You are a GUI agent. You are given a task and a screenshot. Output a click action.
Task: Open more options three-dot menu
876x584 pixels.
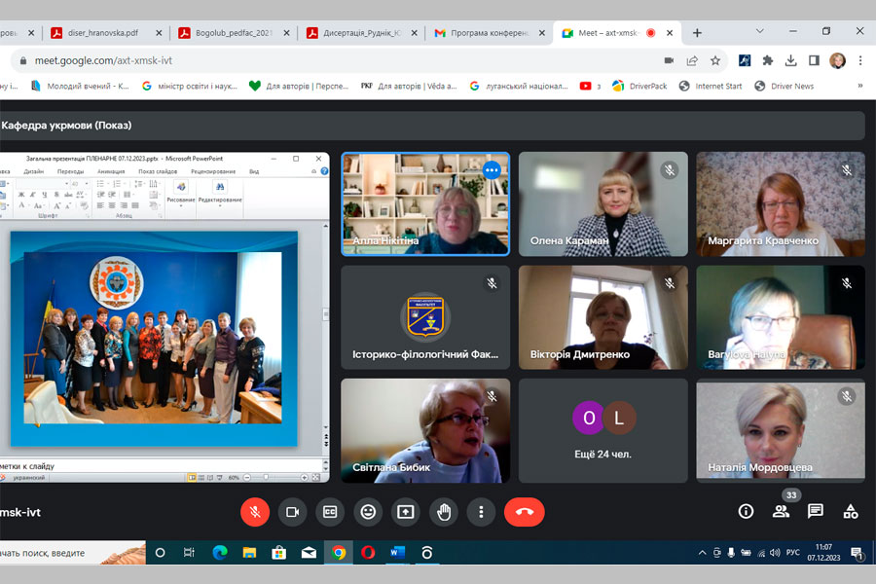481,511
